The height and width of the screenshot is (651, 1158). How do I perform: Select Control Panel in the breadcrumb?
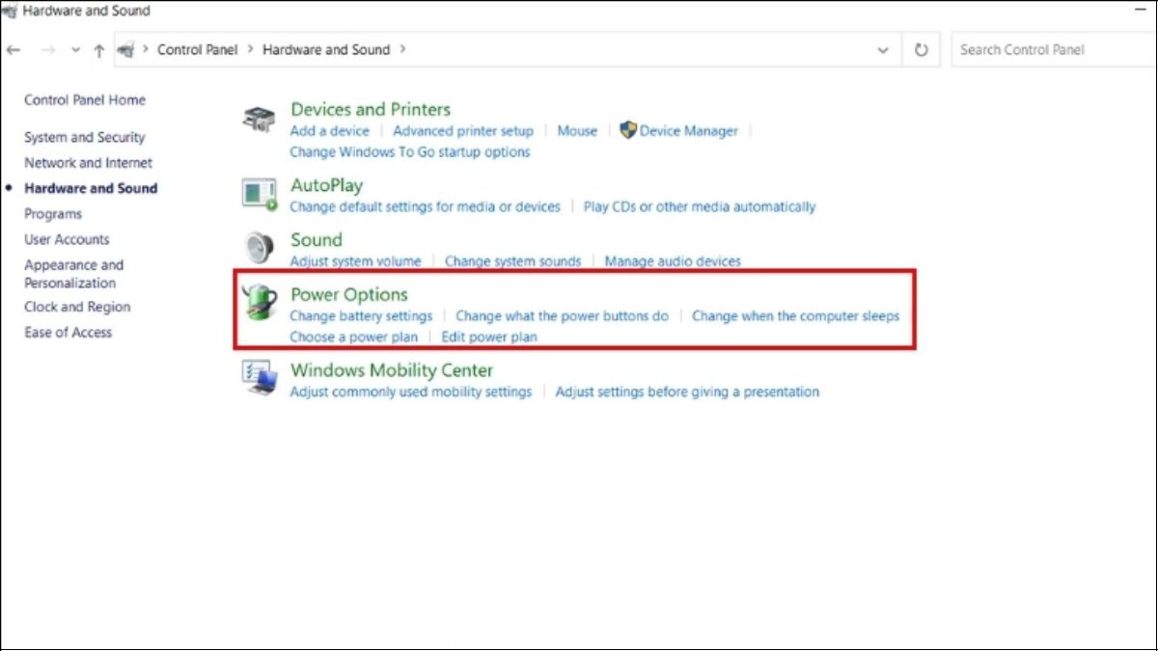click(198, 49)
